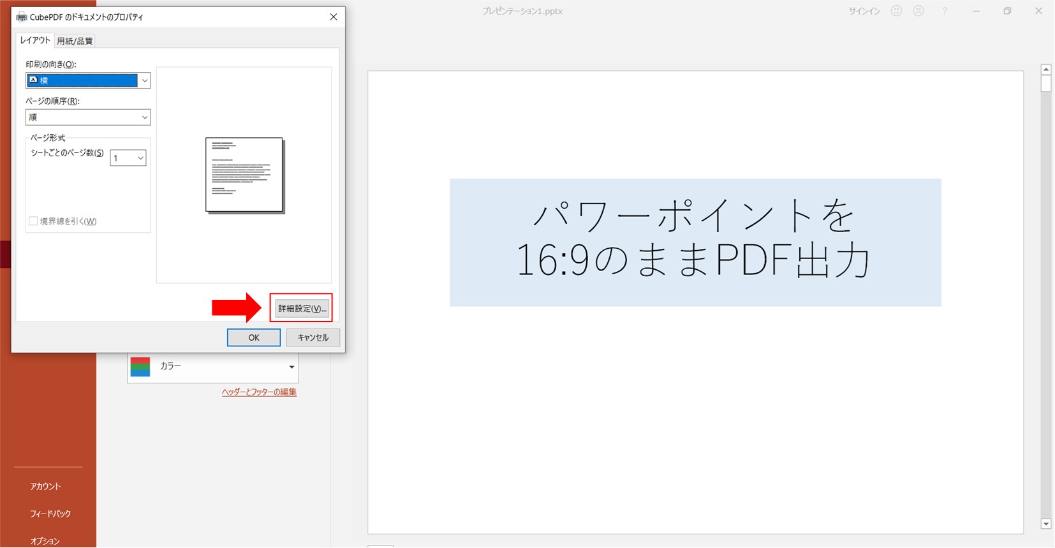This screenshot has height=548, width=1055.
Task: Switch to the 用紙/品質 tab
Action: 75,41
